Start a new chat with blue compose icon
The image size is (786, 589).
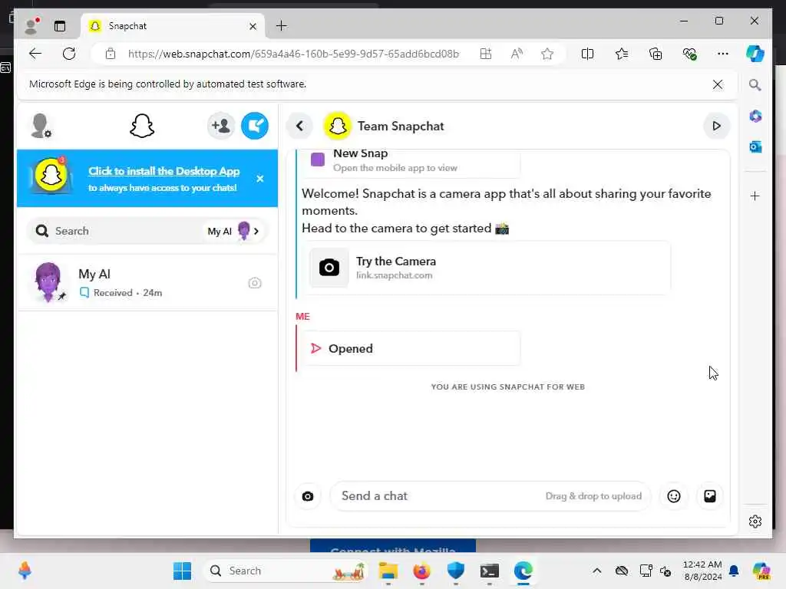(255, 126)
